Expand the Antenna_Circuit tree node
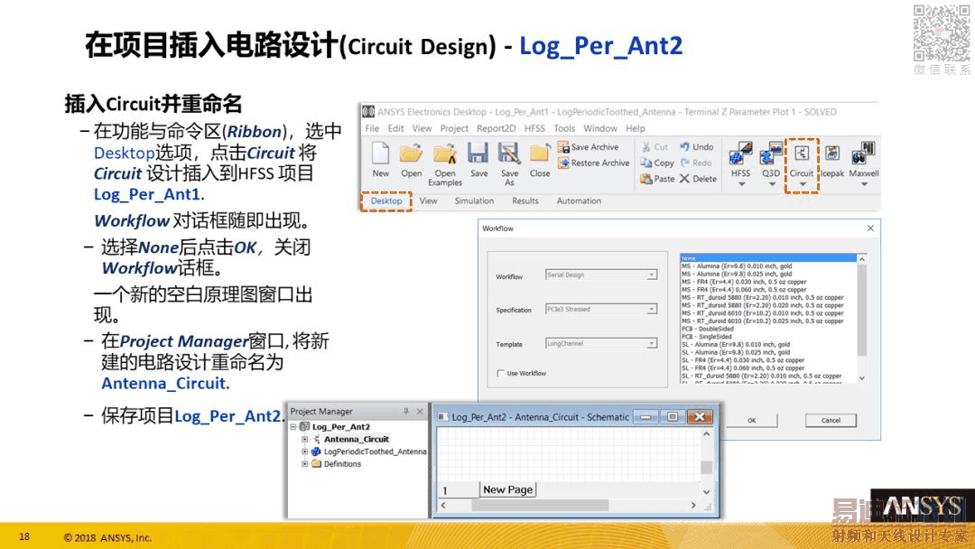The width and height of the screenshot is (975, 549). (305, 439)
